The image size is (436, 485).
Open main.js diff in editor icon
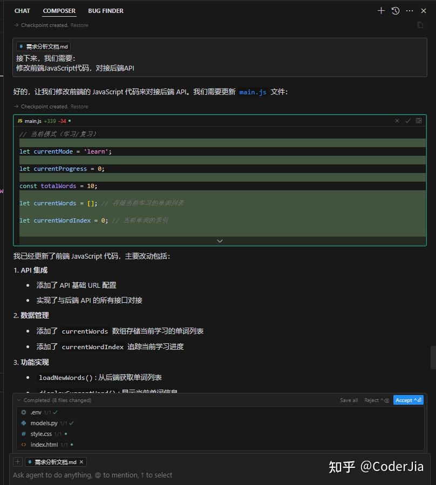pyautogui.click(x=419, y=121)
